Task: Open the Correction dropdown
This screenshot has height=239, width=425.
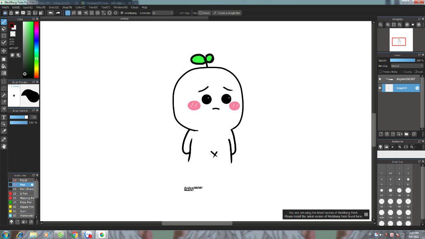Action: click(x=162, y=13)
